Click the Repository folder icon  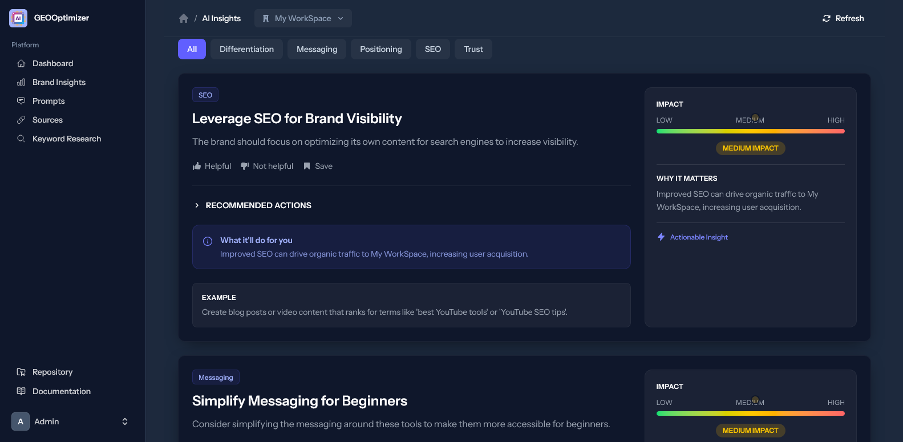pyautogui.click(x=21, y=372)
